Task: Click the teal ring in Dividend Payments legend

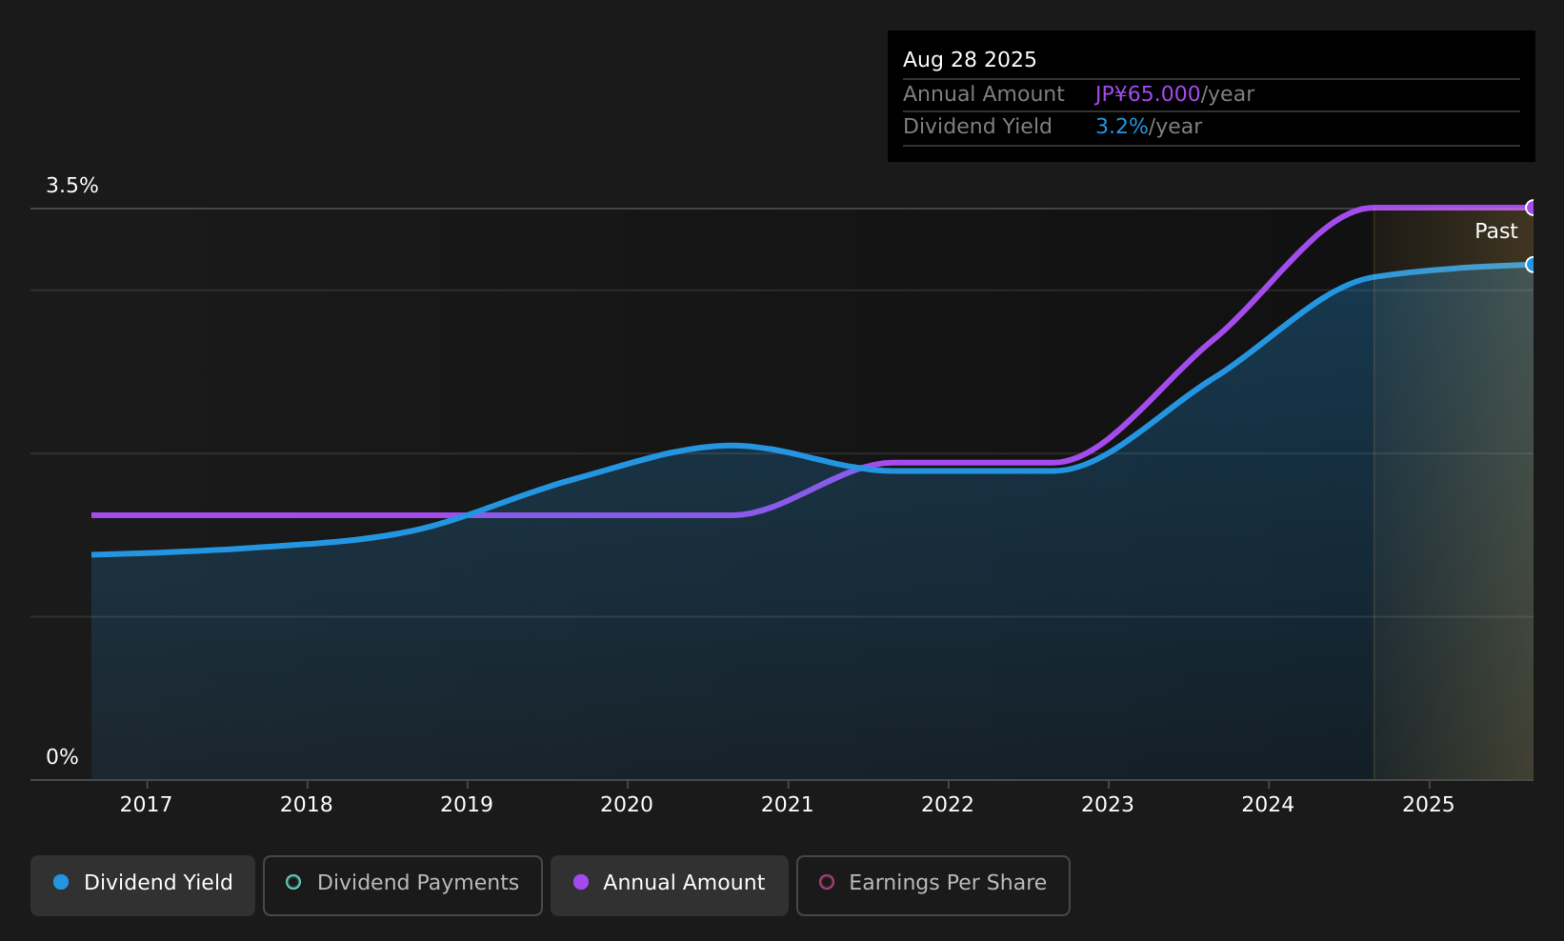Action: (x=293, y=882)
